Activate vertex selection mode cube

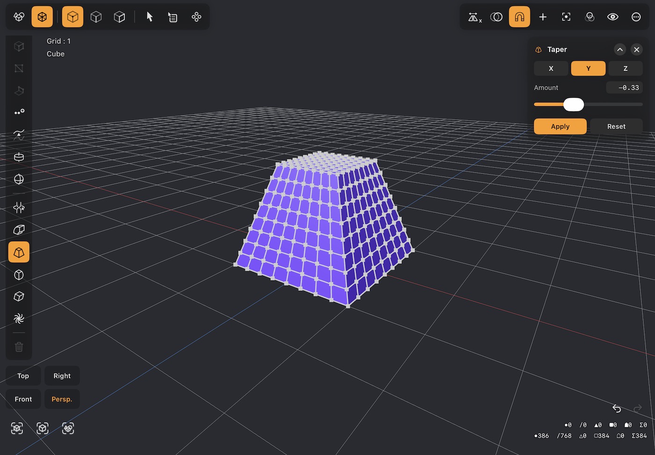click(73, 17)
